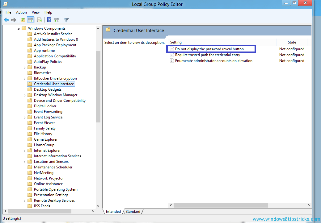Expand the Backup folder in the tree

click(25, 67)
